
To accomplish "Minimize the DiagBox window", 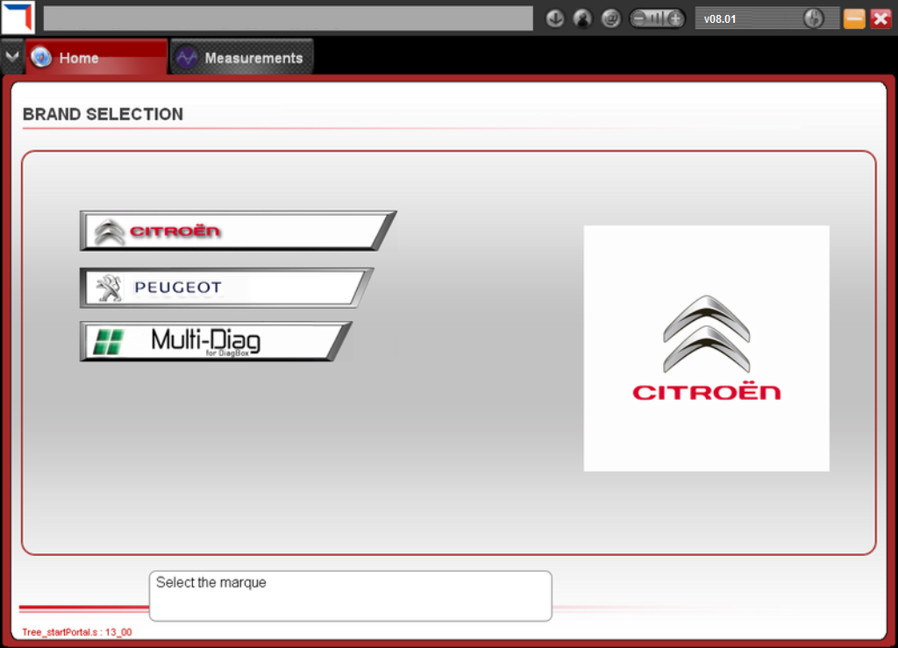I will coord(854,19).
